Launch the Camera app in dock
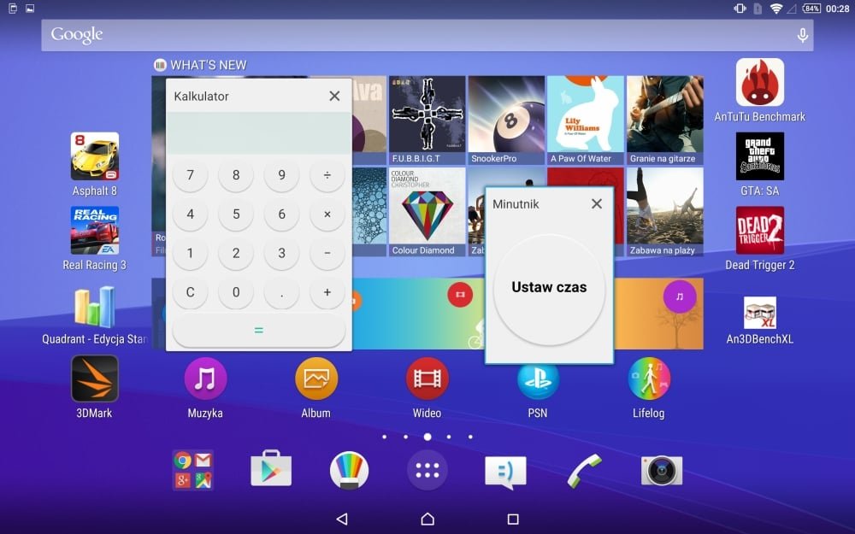 point(662,470)
